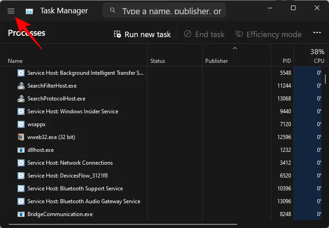
Task: Maximize the Task Manager window
Action: click(x=293, y=8)
